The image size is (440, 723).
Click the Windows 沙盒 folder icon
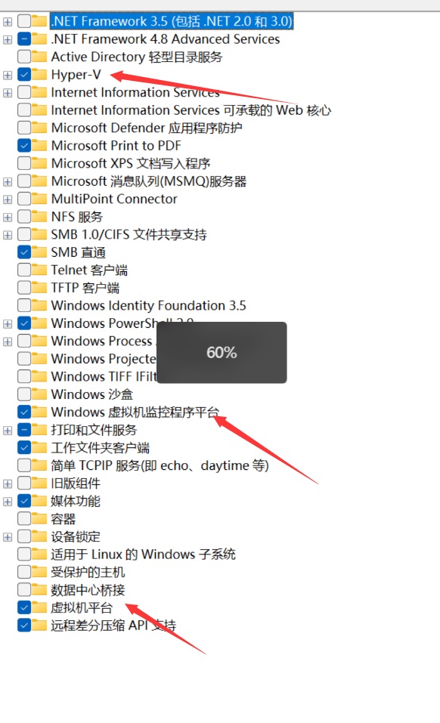pyautogui.click(x=39, y=394)
